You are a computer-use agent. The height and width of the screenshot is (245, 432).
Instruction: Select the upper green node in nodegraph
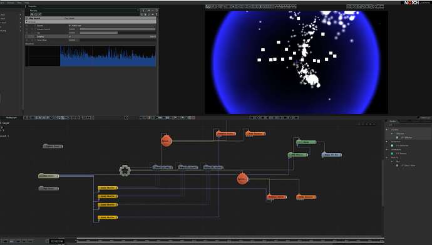(306, 142)
